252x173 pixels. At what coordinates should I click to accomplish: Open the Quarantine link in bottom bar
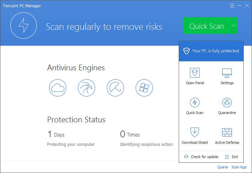click(222, 167)
